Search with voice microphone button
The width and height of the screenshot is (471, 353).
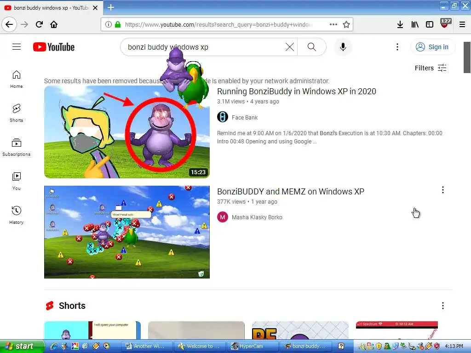click(343, 47)
